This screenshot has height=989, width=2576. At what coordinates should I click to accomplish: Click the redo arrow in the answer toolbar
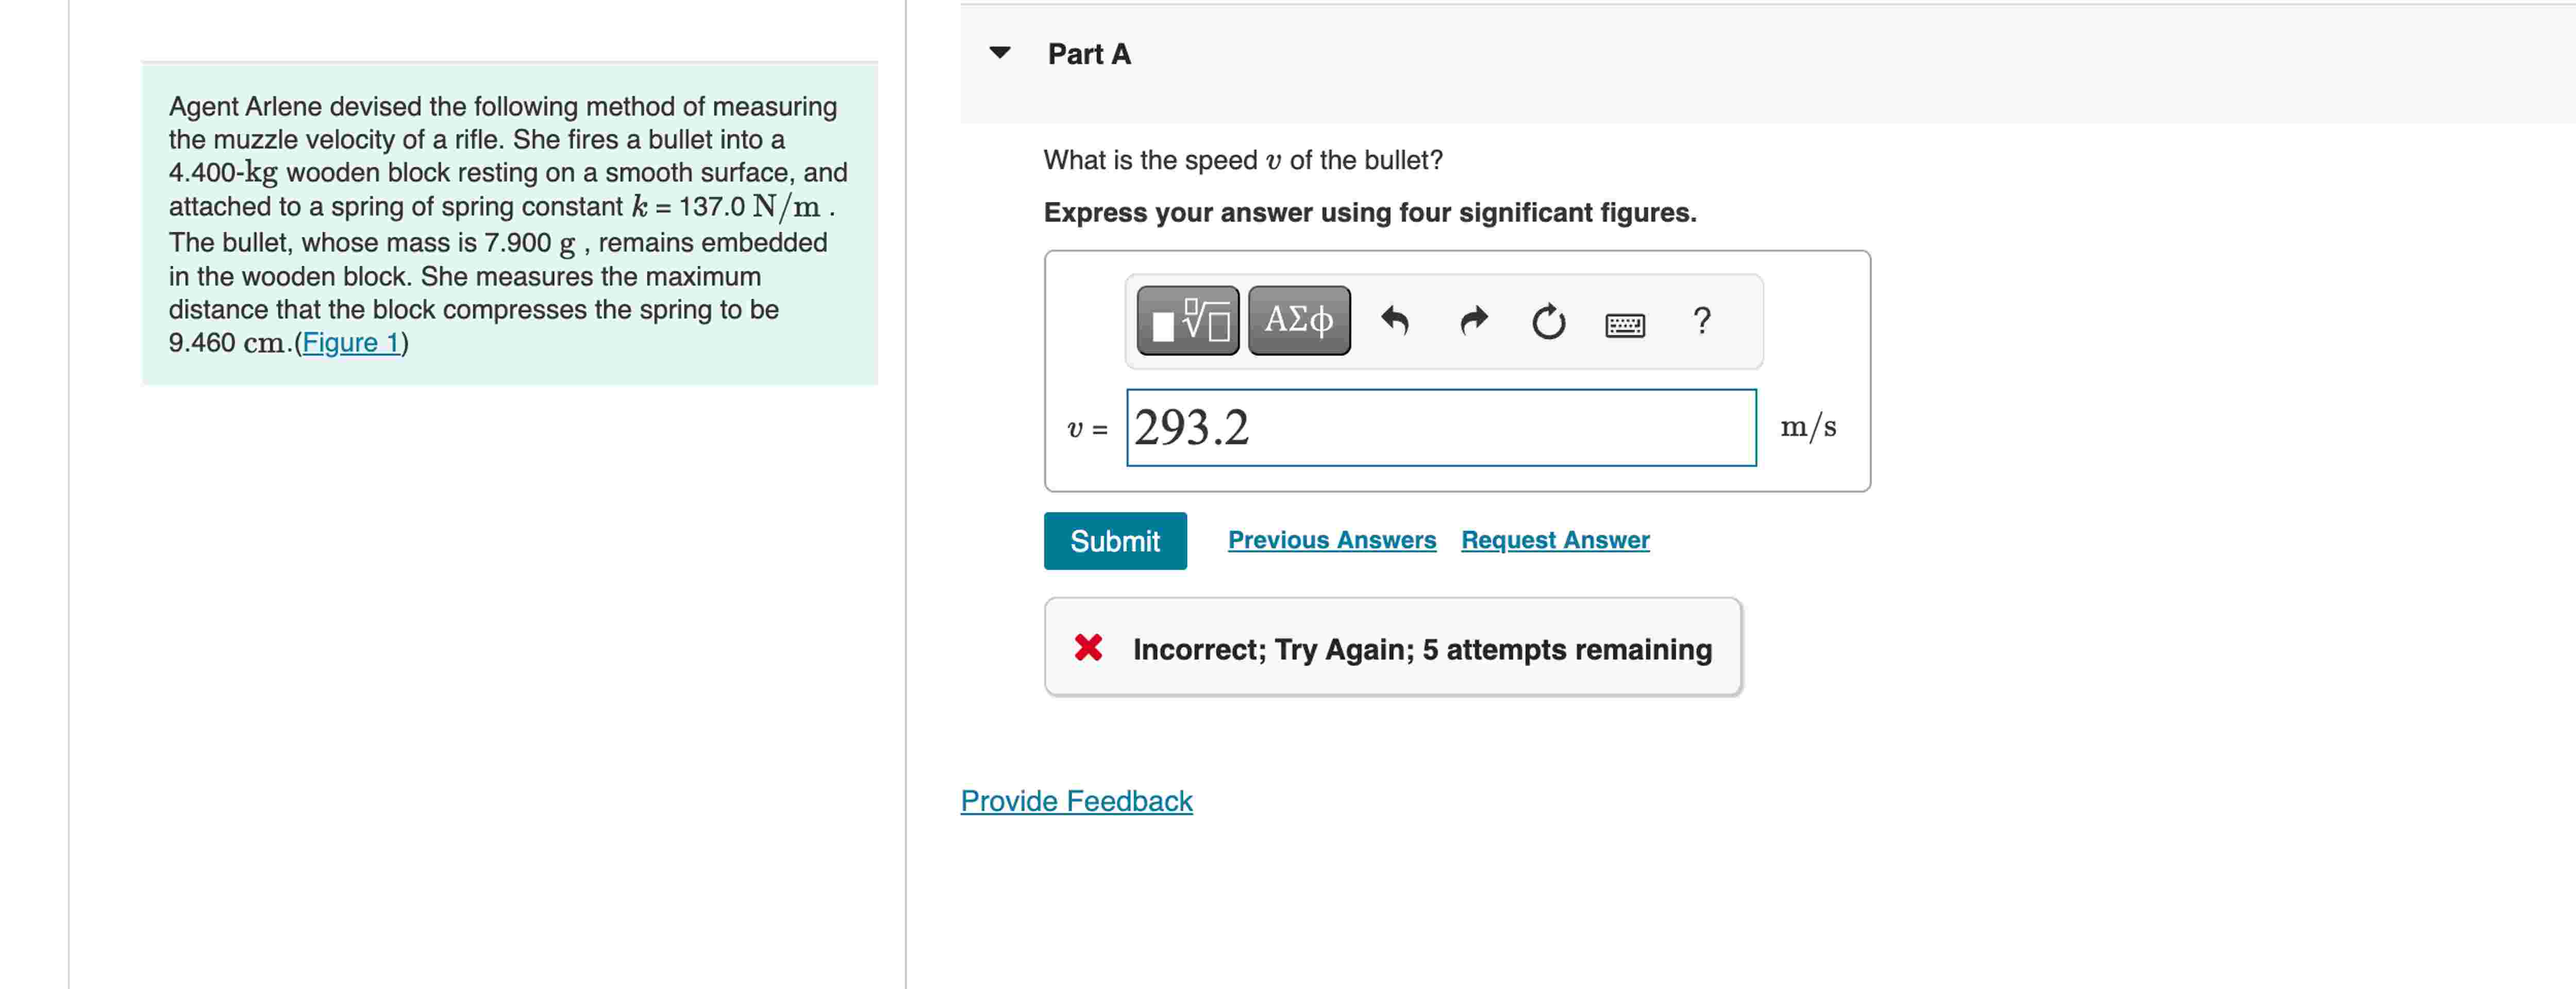pos(1472,320)
